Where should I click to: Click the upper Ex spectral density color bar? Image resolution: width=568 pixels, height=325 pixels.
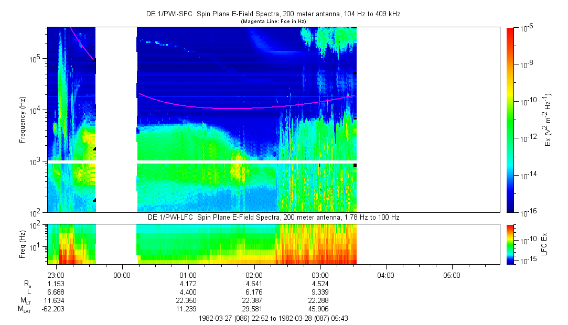pyautogui.click(x=510, y=120)
